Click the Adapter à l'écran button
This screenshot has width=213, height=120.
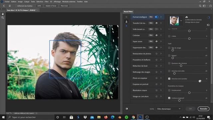tap(51, 6)
